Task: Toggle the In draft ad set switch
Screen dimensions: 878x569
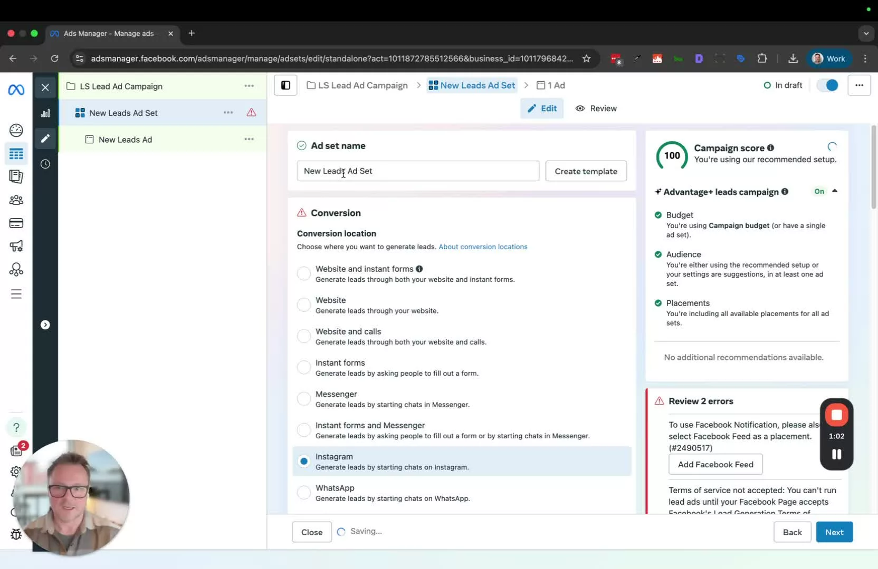Action: point(827,85)
